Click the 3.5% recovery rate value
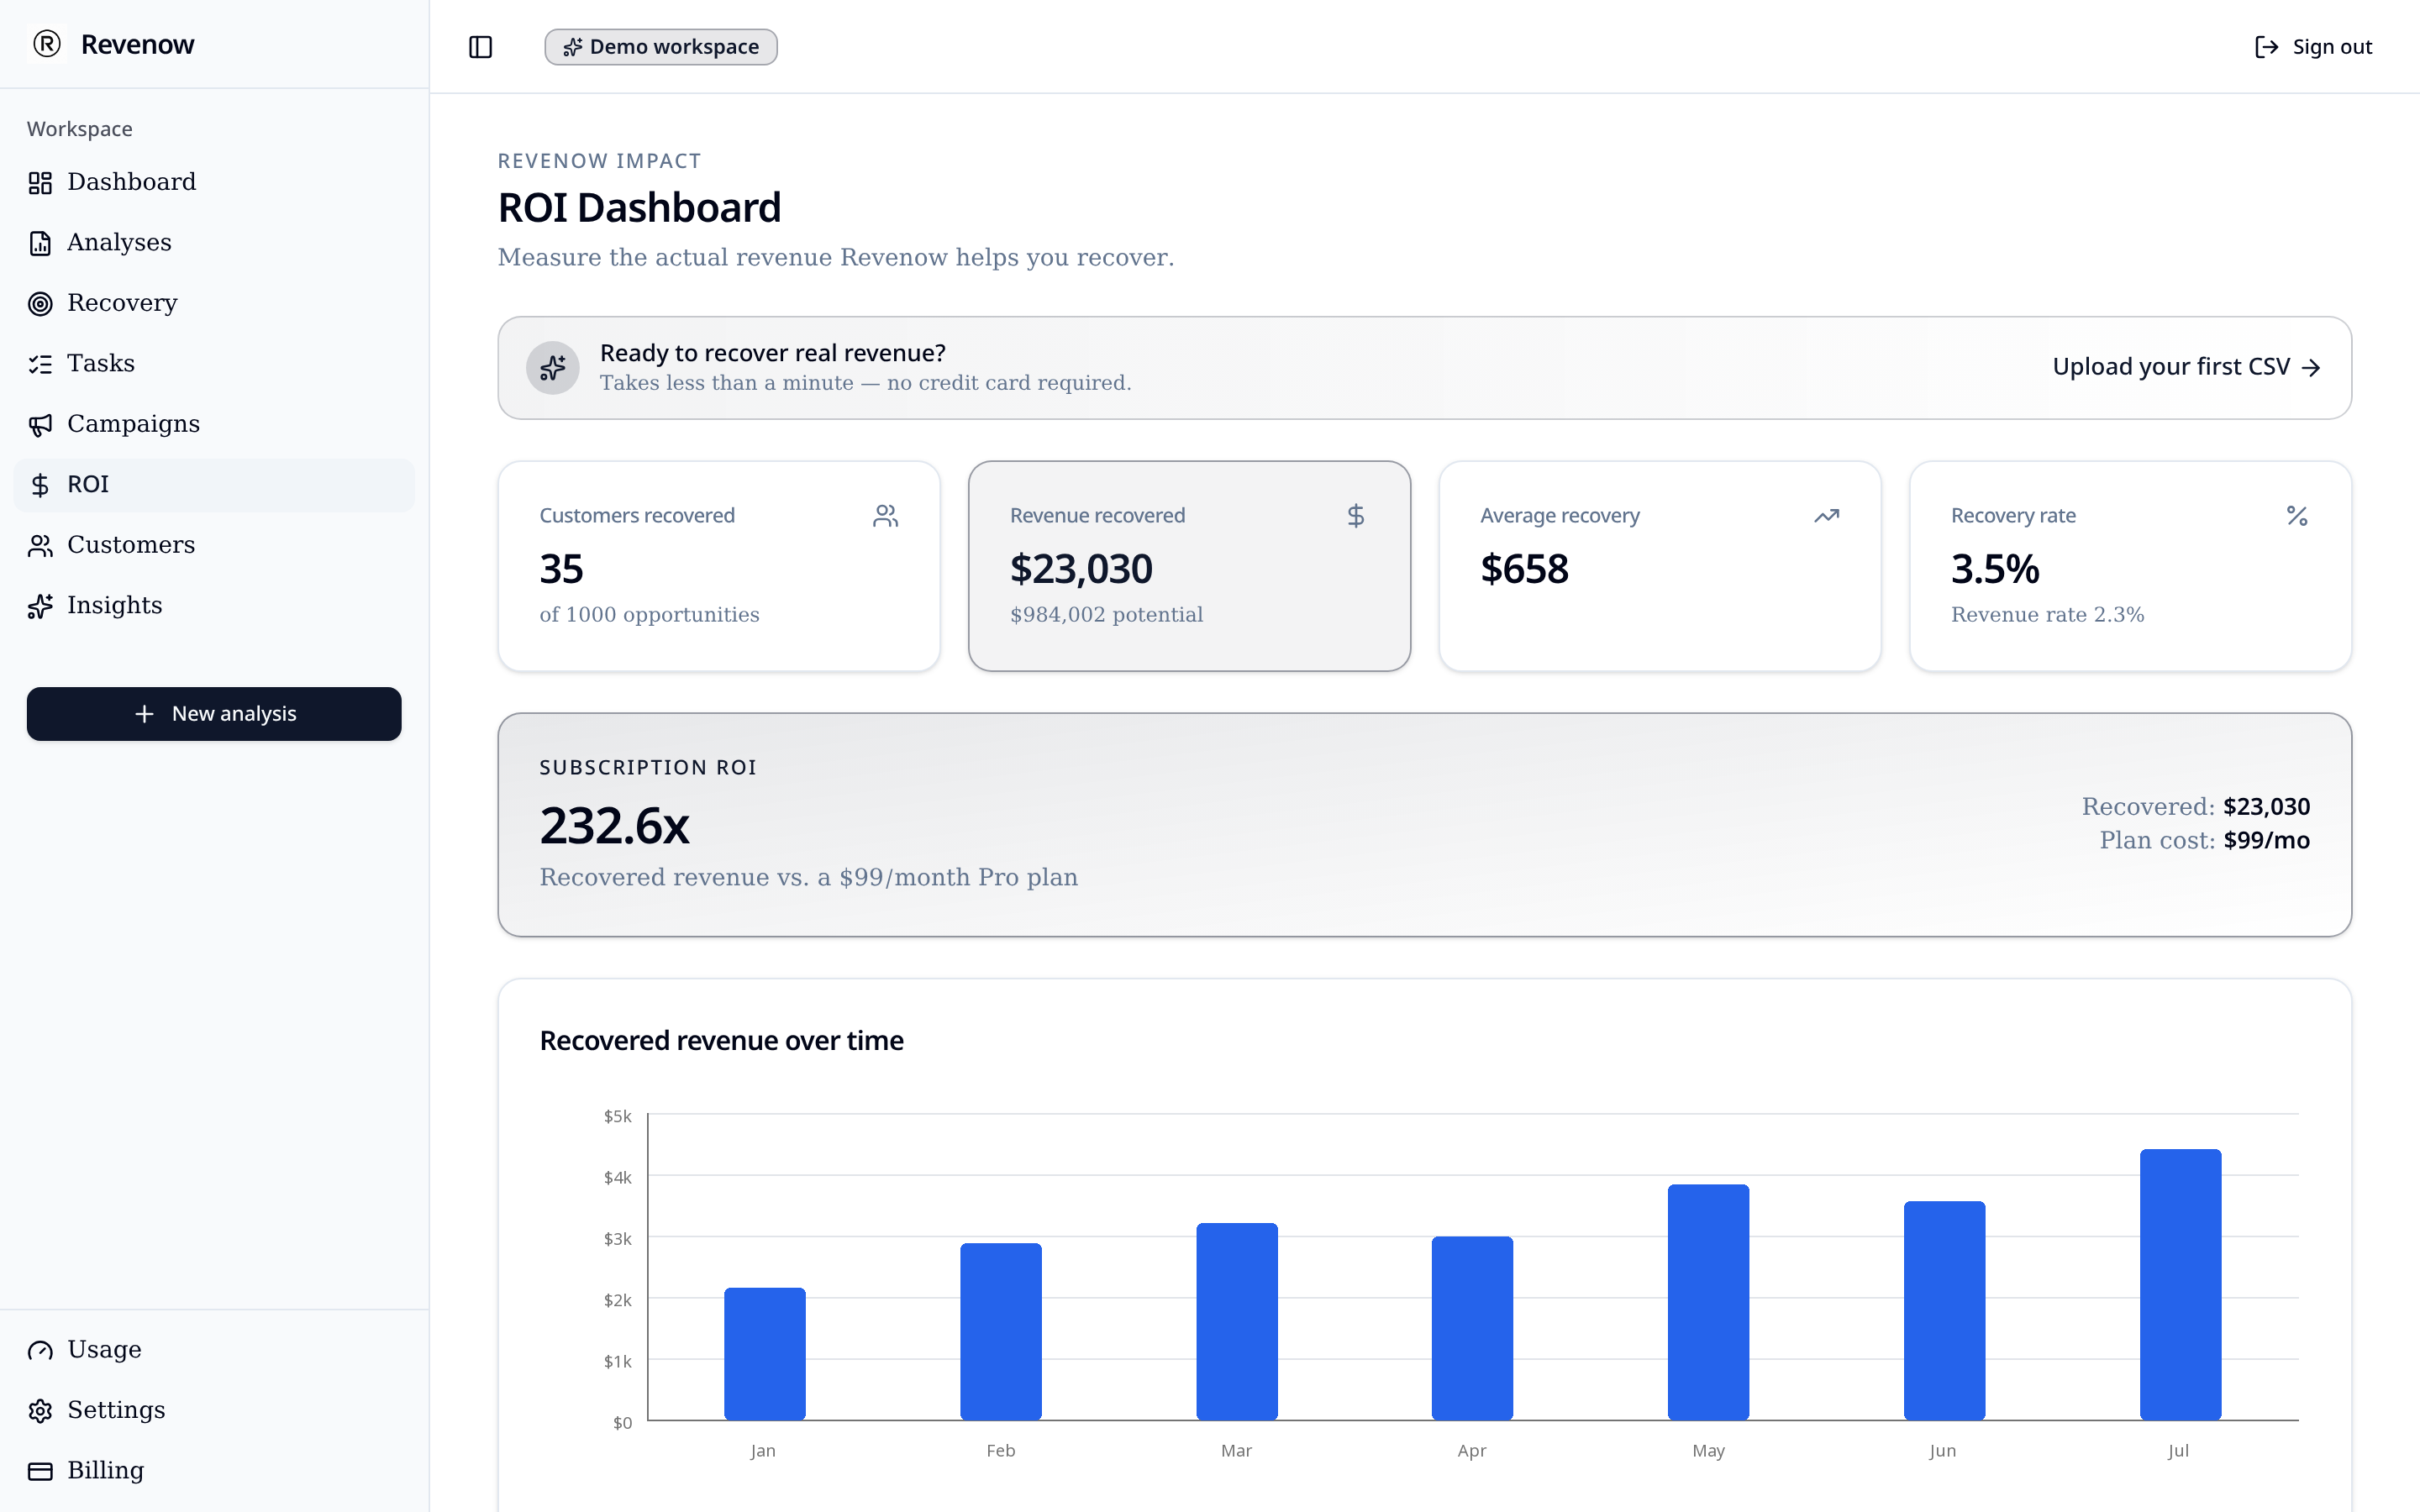Image resolution: width=2420 pixels, height=1512 pixels. 1995,569
